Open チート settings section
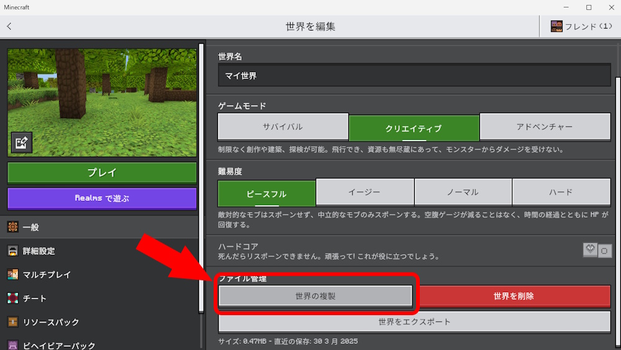This screenshot has height=350, width=621. point(99,298)
